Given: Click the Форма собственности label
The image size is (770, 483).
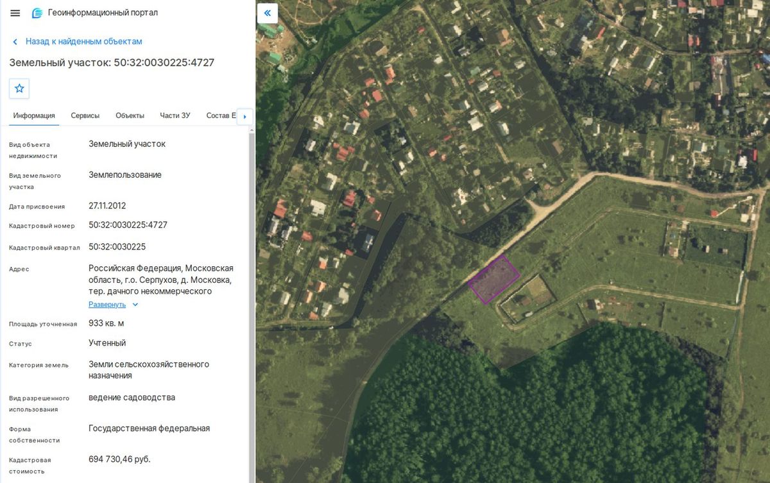Looking at the screenshot, I should [x=35, y=435].
